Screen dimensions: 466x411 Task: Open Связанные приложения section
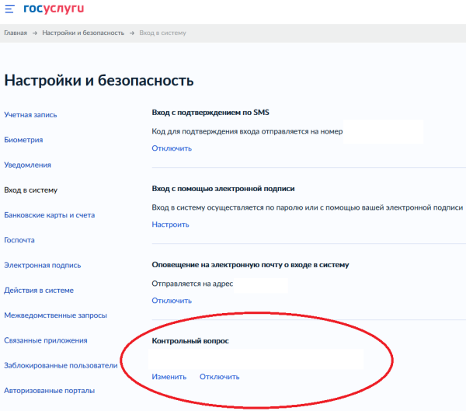click(46, 340)
